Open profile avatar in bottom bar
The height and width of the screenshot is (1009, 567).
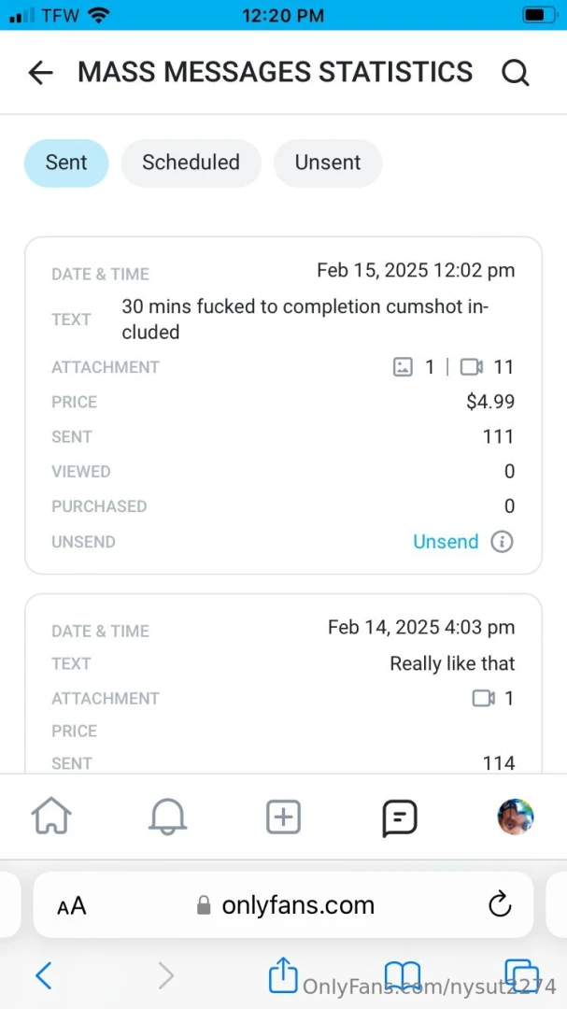point(516,817)
